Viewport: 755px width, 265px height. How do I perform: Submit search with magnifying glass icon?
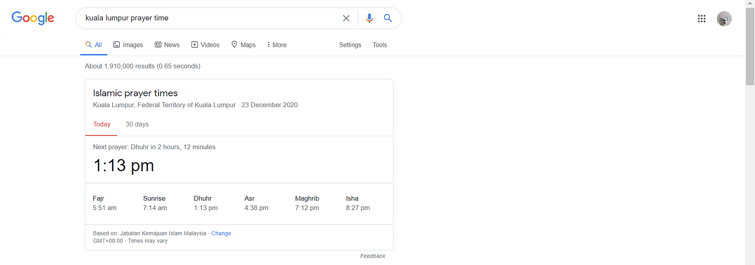(388, 18)
